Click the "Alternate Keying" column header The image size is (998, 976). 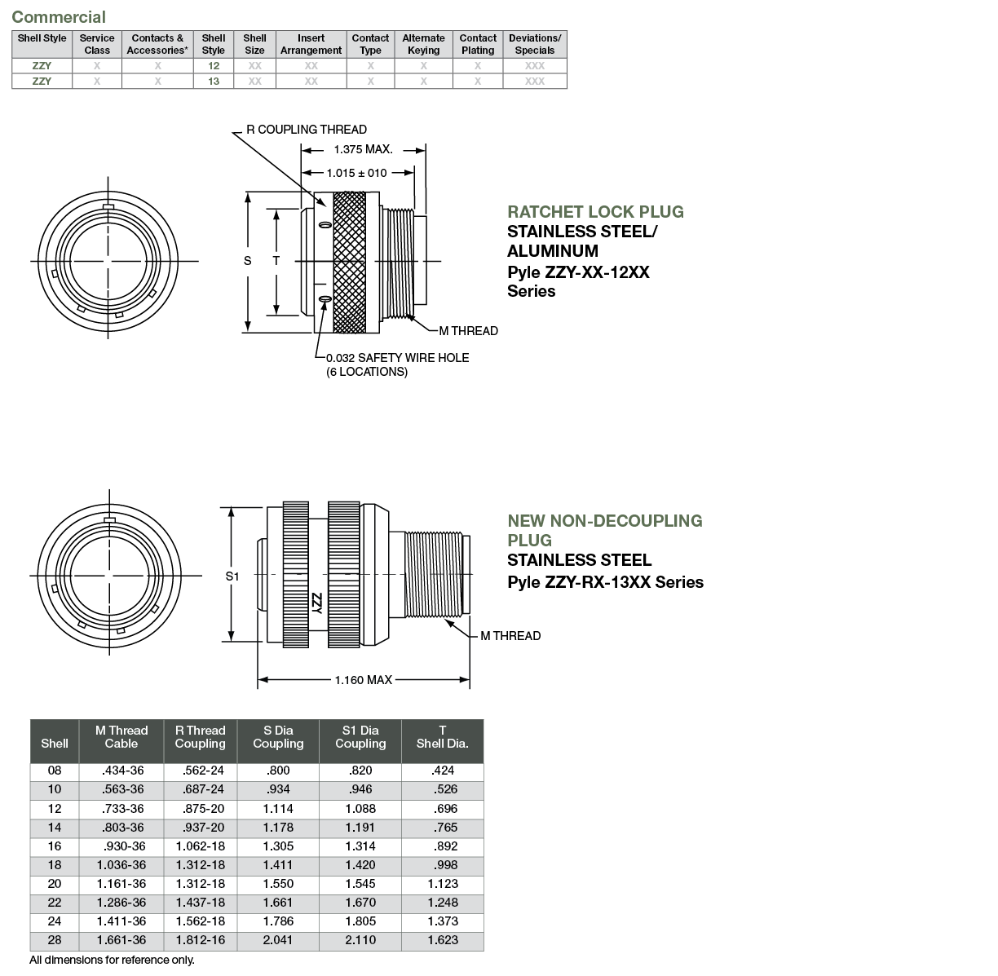pos(423,44)
